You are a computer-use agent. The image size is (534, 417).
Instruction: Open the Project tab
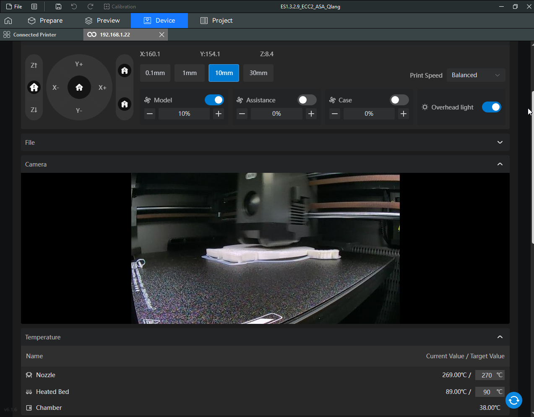(216, 21)
